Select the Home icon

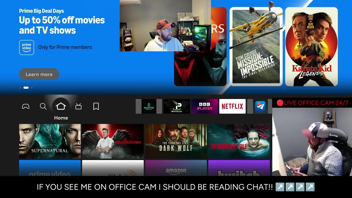point(61,106)
